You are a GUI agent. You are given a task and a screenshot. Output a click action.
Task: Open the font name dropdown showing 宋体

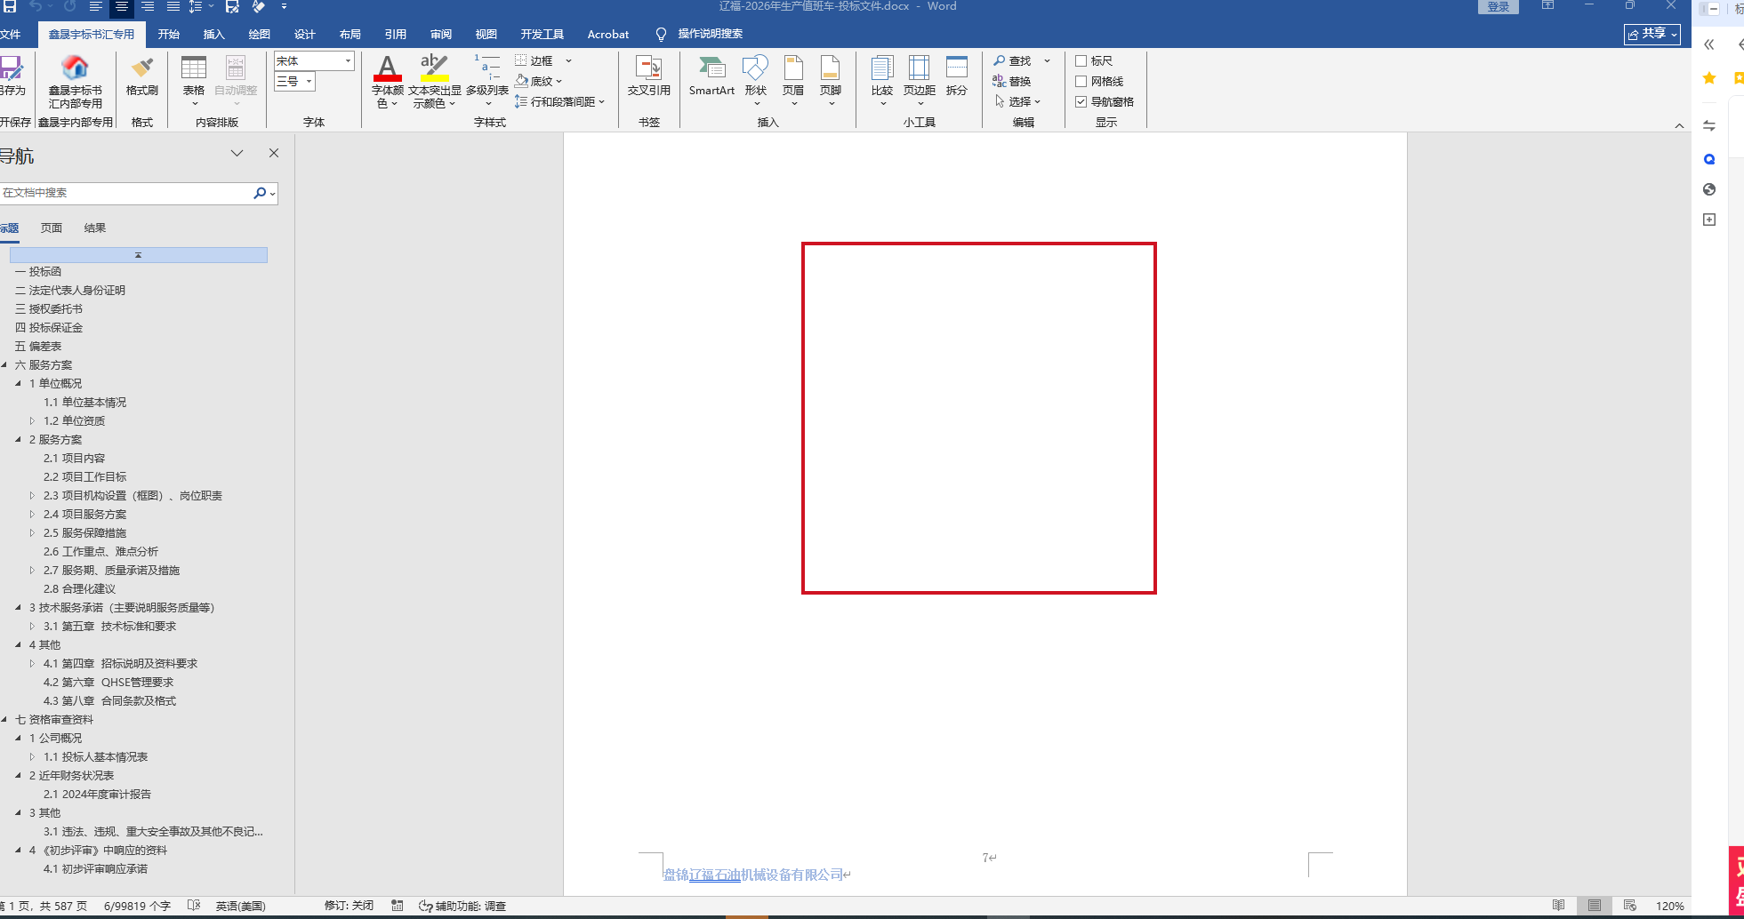(x=348, y=60)
